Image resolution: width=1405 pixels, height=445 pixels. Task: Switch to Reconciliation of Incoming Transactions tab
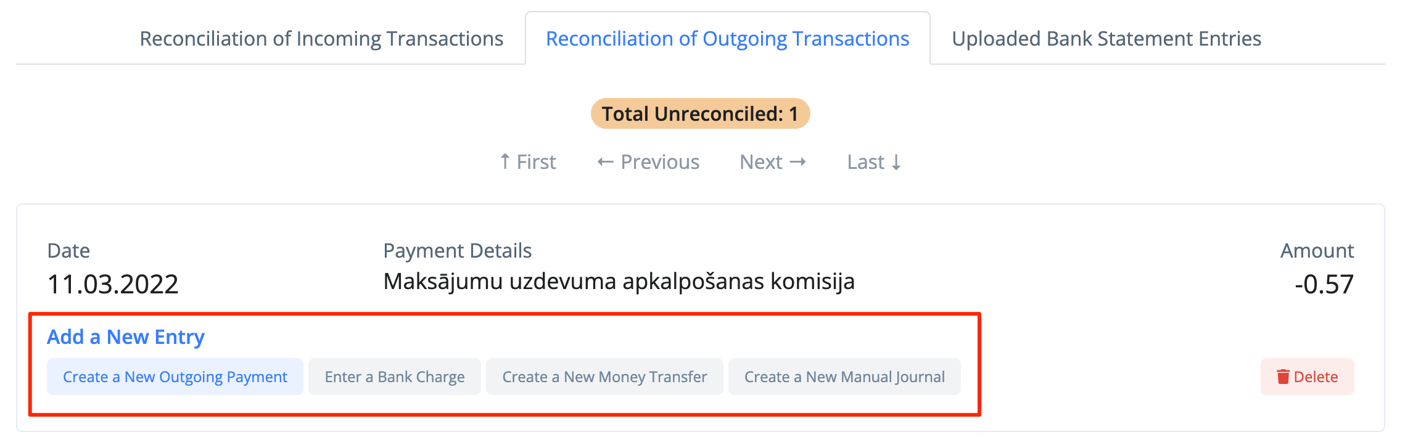321,39
